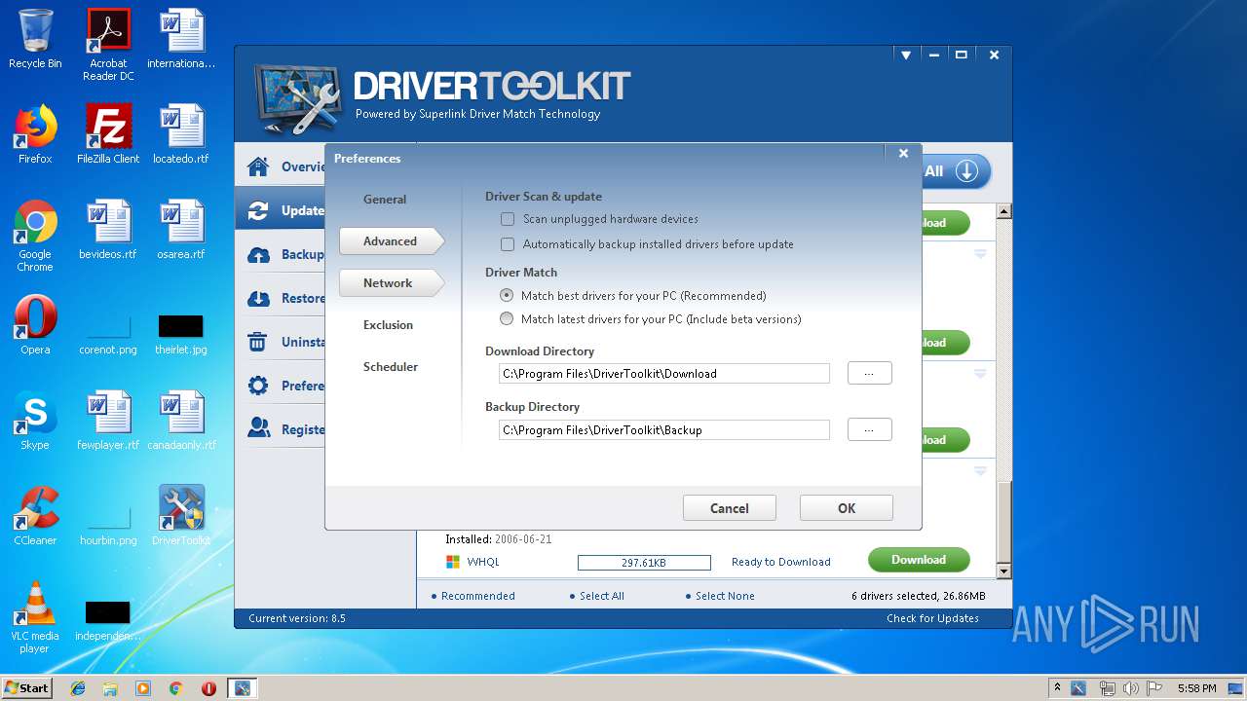Click the Backup Directory path field
Viewport: 1247px width, 701px height.
pos(664,429)
